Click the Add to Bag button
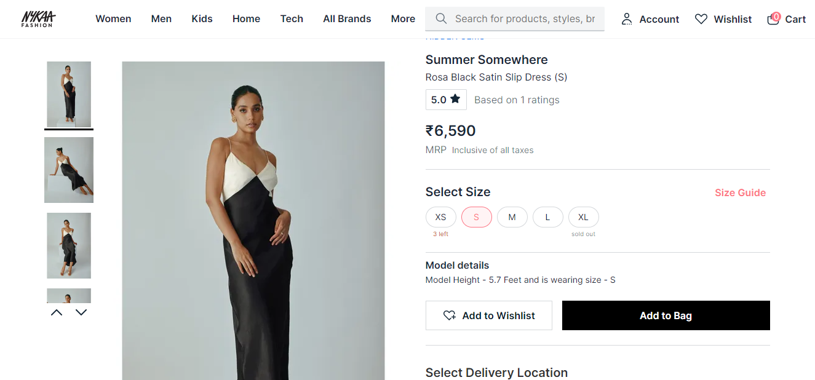815x380 pixels. (666, 315)
